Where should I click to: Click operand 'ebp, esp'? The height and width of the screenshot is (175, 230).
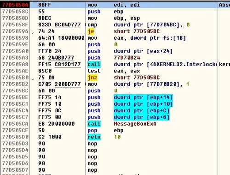point(127,18)
